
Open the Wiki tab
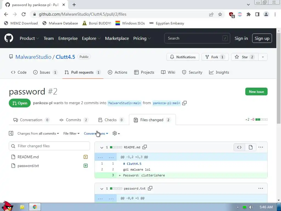coord(168,72)
